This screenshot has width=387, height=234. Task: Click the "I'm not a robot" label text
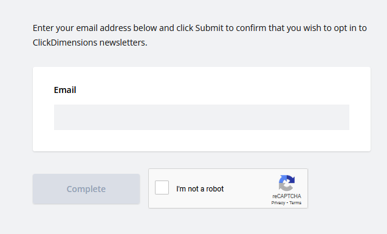(200, 189)
